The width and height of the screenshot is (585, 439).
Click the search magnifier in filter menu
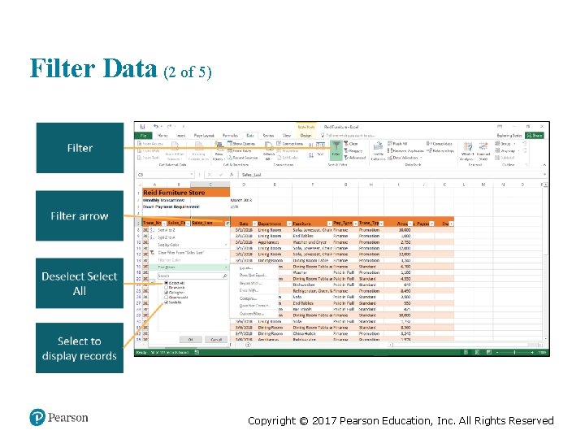point(224,276)
